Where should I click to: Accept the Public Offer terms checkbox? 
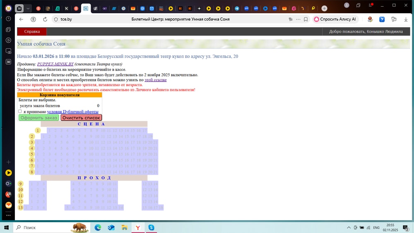click(x=20, y=111)
